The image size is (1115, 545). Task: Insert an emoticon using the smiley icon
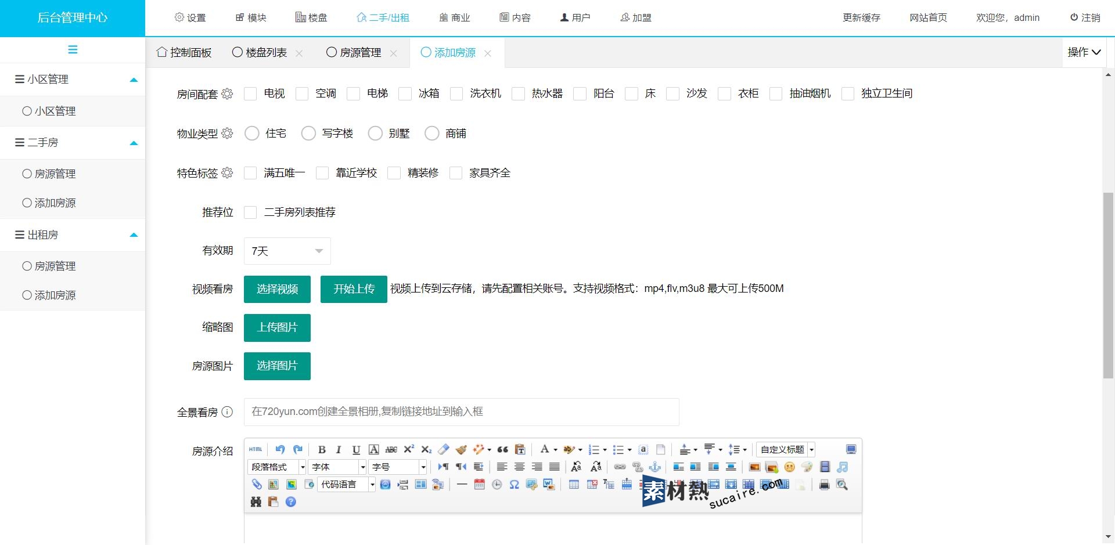[x=789, y=467]
